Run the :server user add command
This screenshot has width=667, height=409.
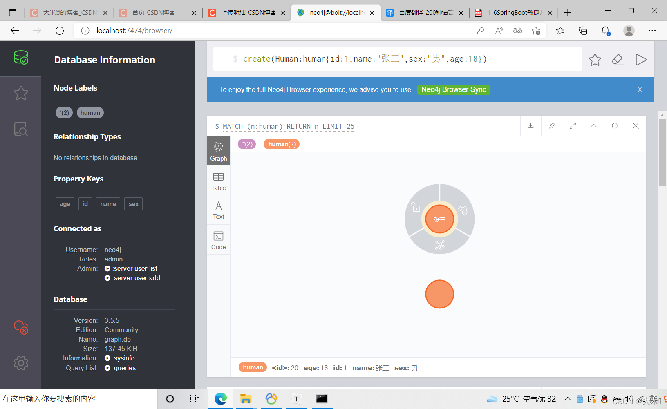click(x=132, y=278)
